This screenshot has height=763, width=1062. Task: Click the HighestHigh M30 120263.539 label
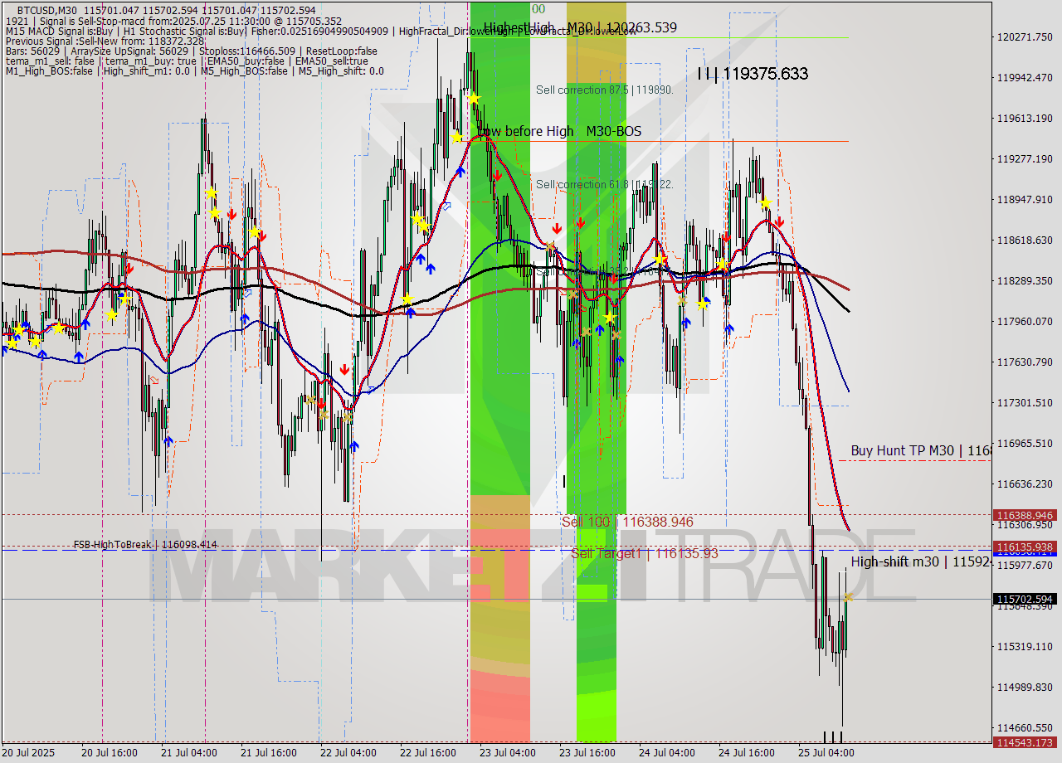point(580,27)
